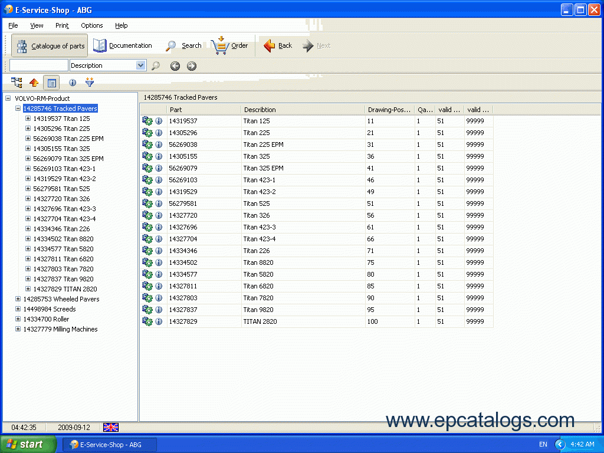Click the Windows start button
Screen dimensions: 604x453
coord(28,444)
